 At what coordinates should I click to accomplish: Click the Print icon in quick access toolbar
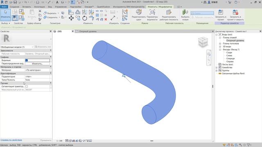38,2
